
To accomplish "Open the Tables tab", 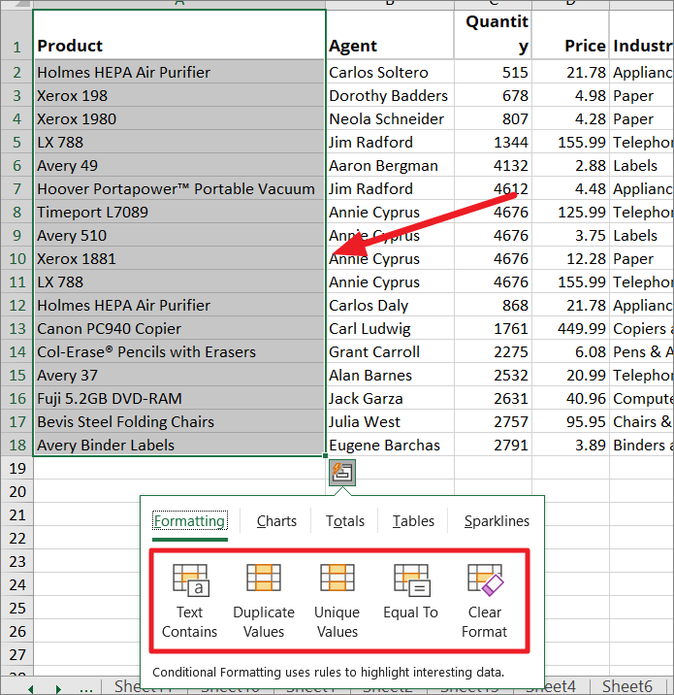I will 413,521.
